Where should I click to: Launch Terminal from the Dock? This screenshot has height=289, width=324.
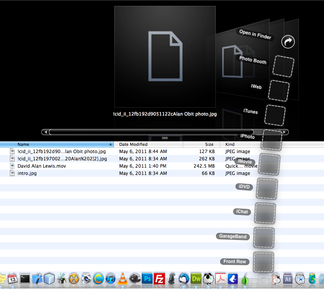click(25, 279)
